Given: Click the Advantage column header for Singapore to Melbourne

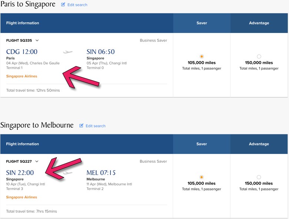Looking at the screenshot, I should 259,144.
